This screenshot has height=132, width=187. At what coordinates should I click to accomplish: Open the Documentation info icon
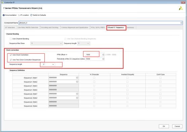4,15
